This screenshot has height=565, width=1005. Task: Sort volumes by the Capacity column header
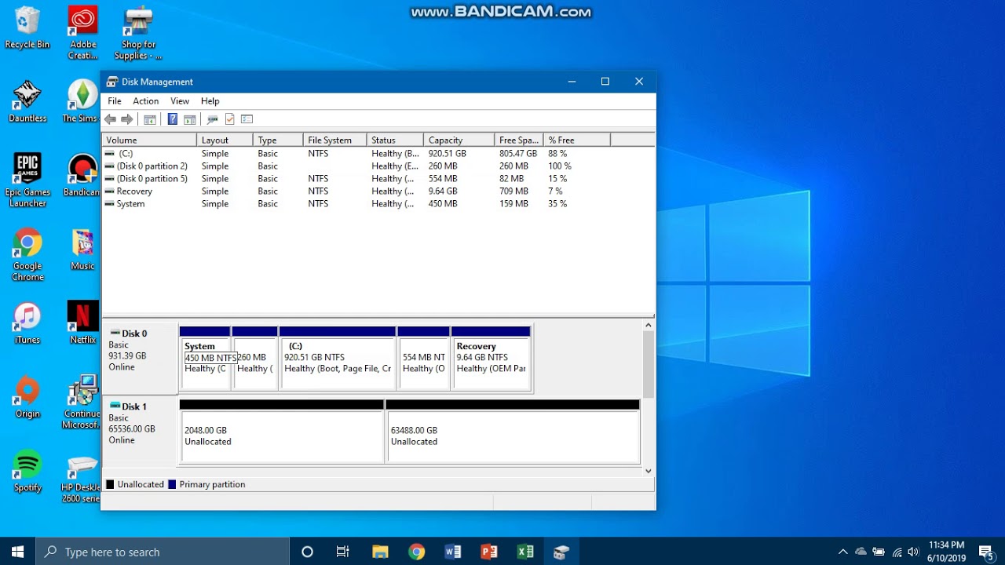point(459,140)
